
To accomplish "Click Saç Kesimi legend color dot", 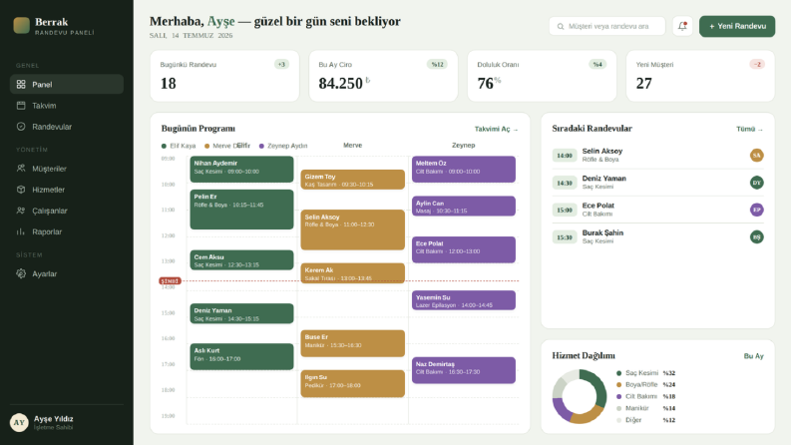I will 619,373.
